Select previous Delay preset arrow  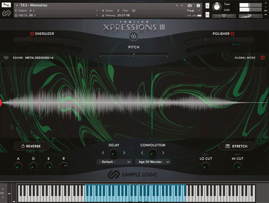point(103,152)
